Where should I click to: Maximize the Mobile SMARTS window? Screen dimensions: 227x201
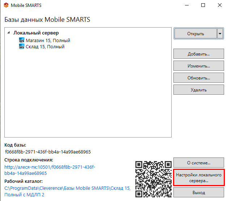pos(203,5)
